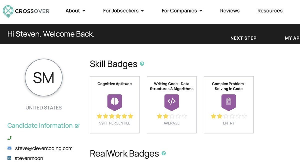
Task: Go to the Reviews page
Action: [x=230, y=11]
